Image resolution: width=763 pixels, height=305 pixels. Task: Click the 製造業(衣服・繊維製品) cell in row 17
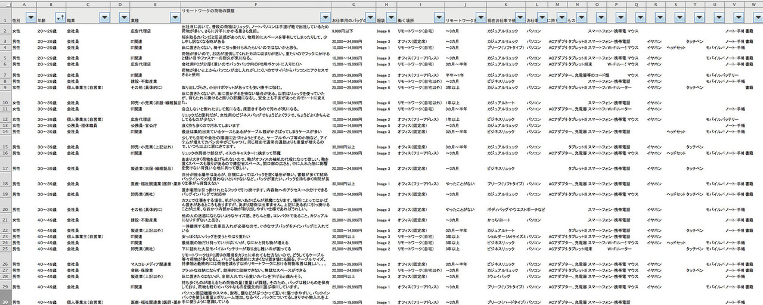(x=152, y=169)
